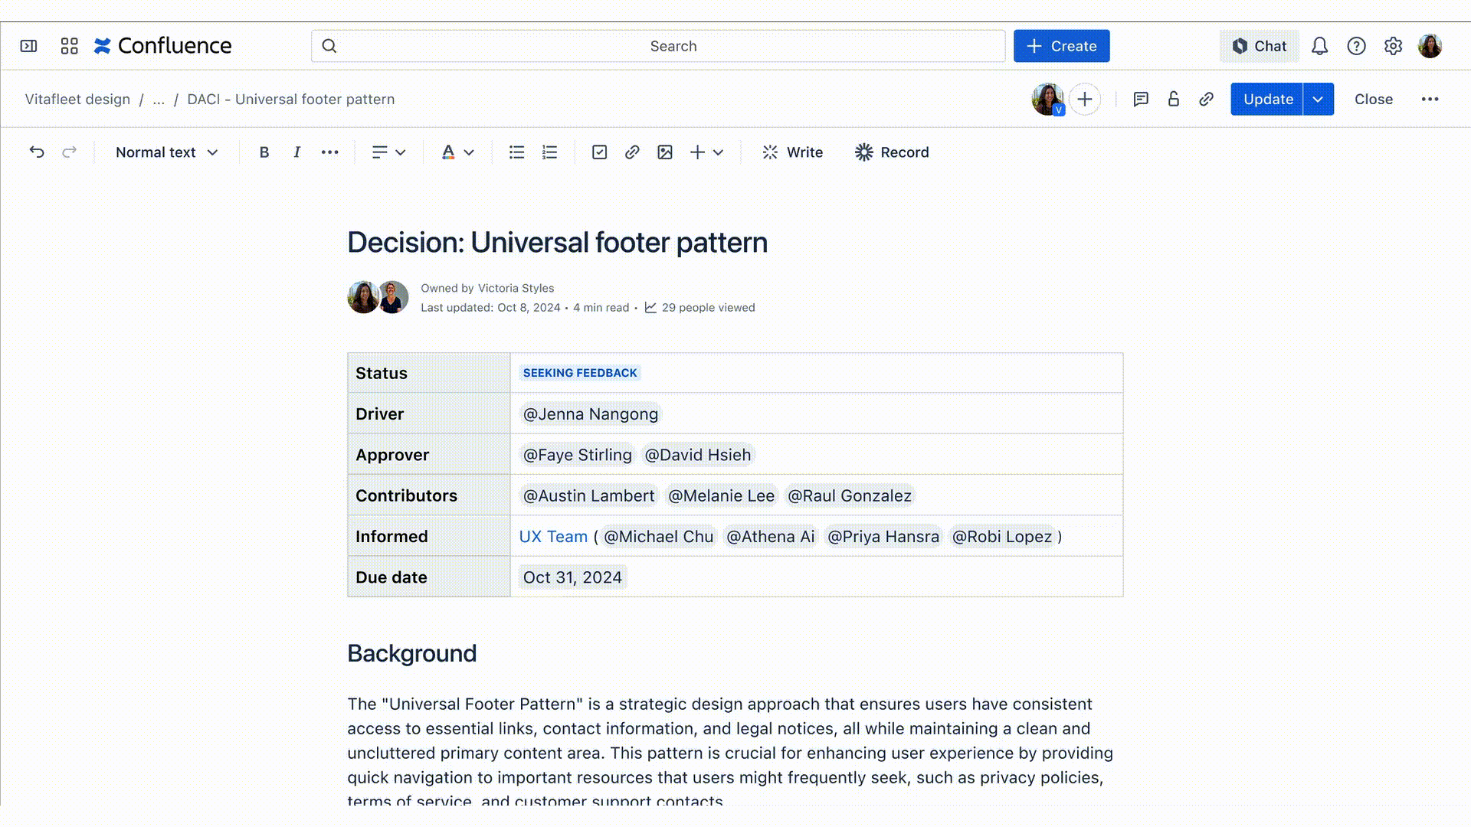Open Vitafleet design breadcrumb
This screenshot has width=1471, height=827.
[77, 99]
